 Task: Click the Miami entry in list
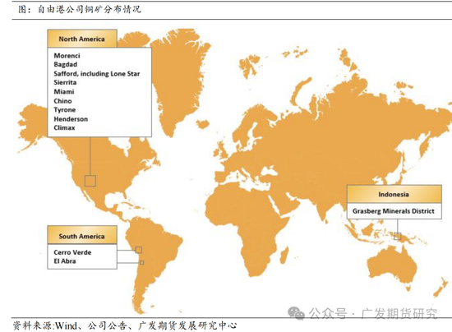(64, 92)
